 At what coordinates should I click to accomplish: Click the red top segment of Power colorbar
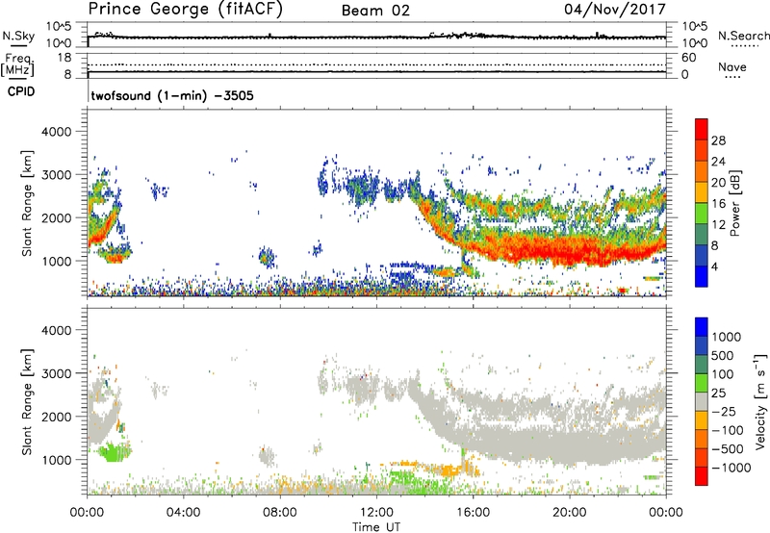[702, 130]
